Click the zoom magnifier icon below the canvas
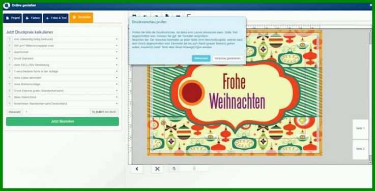Screen dimensions: 375x191 (x=174, y=169)
